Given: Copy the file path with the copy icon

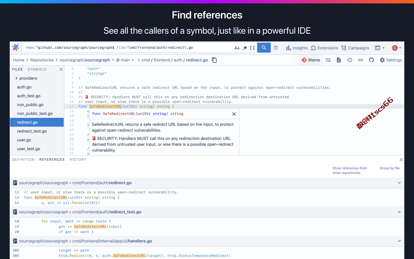Looking at the screenshot, I should 214,60.
